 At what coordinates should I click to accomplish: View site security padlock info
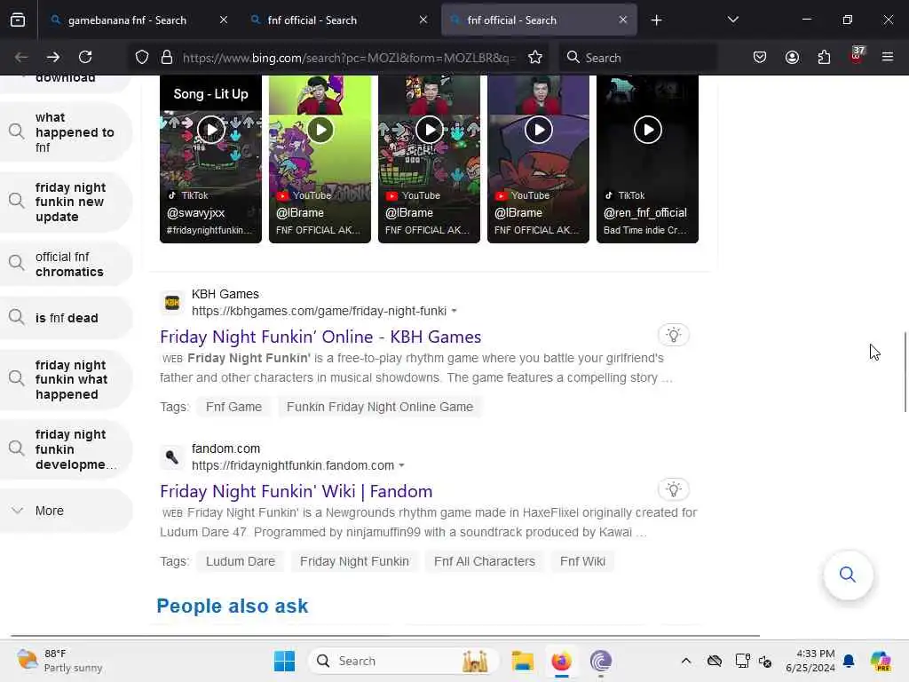[167, 58]
